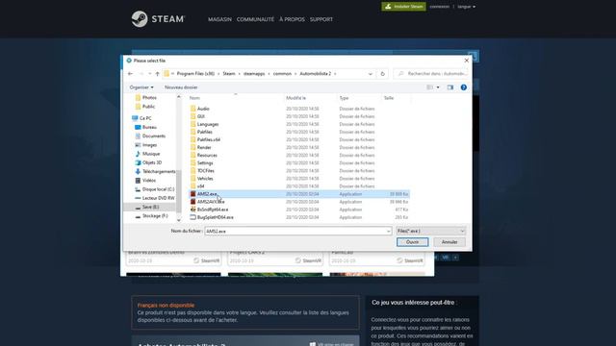This screenshot has width=616, height=346.
Task: Open recent locations dropdown arrow
Action: coord(150,74)
